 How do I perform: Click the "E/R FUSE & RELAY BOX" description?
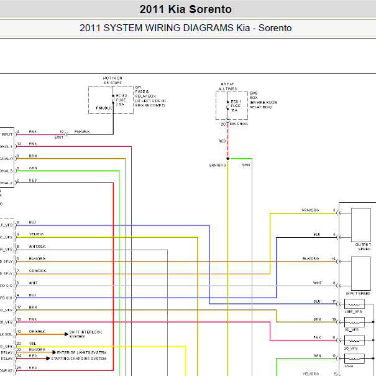coord(150,96)
